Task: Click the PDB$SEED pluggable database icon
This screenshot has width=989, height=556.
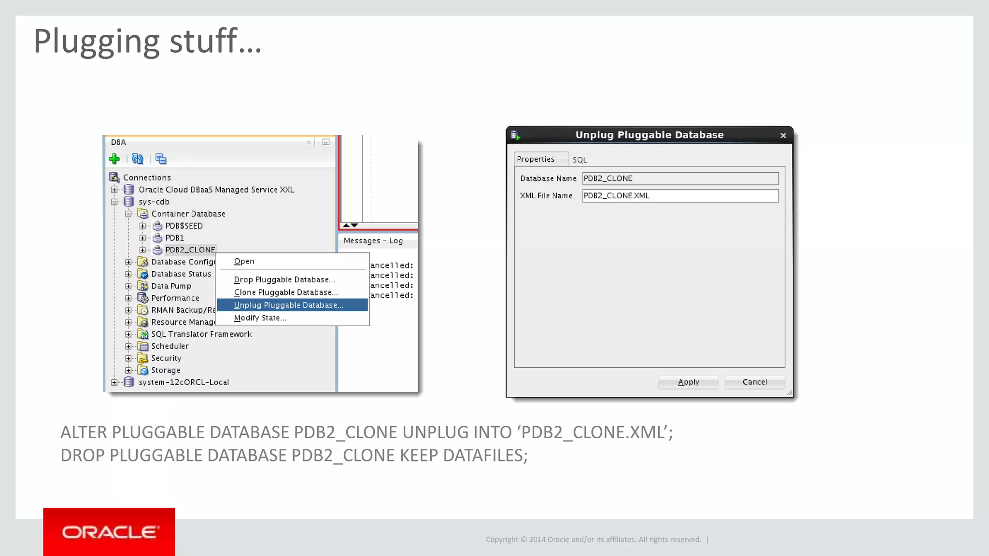Action: click(157, 226)
